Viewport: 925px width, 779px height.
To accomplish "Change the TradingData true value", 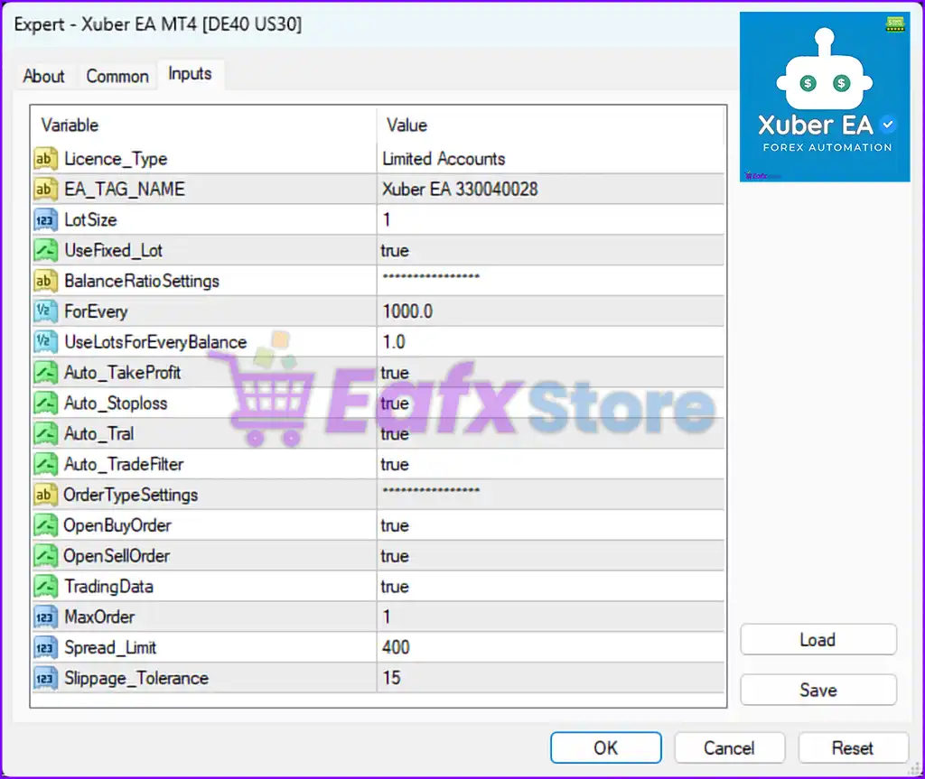I will click(x=550, y=586).
